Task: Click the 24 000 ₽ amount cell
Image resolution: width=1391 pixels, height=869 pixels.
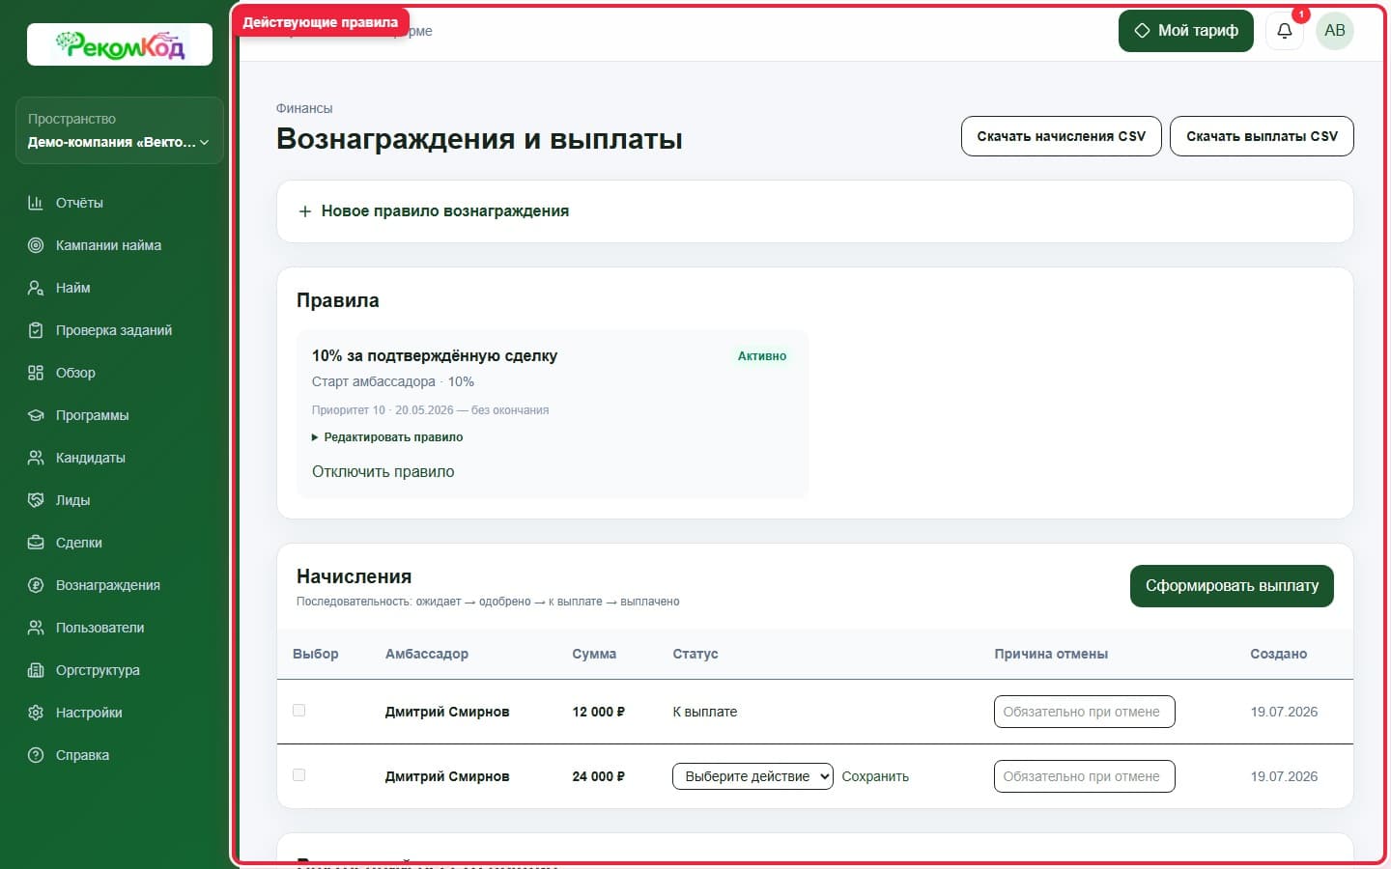Action: point(598,776)
